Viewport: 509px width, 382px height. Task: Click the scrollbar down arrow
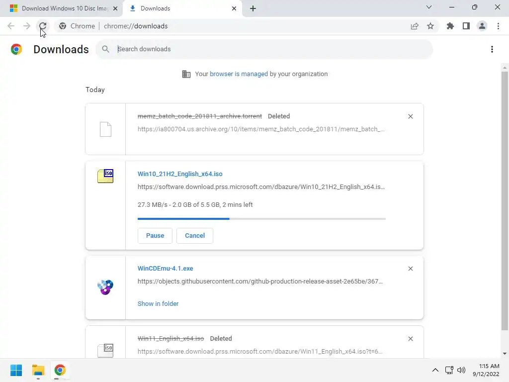tap(505, 354)
